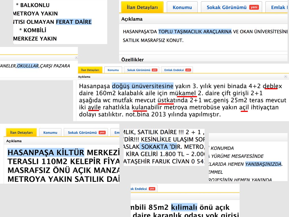This screenshot has height=217, width=289.
Task: Click the 'önü açık' text beside kılimalı
Action: [214, 207]
